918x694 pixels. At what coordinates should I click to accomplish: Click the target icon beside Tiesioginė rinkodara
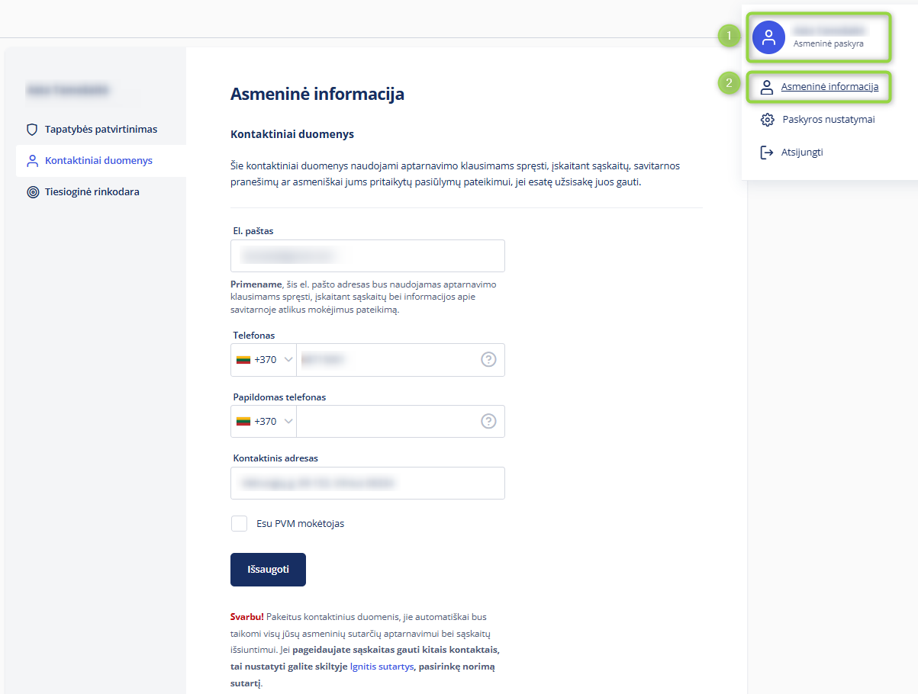32,192
